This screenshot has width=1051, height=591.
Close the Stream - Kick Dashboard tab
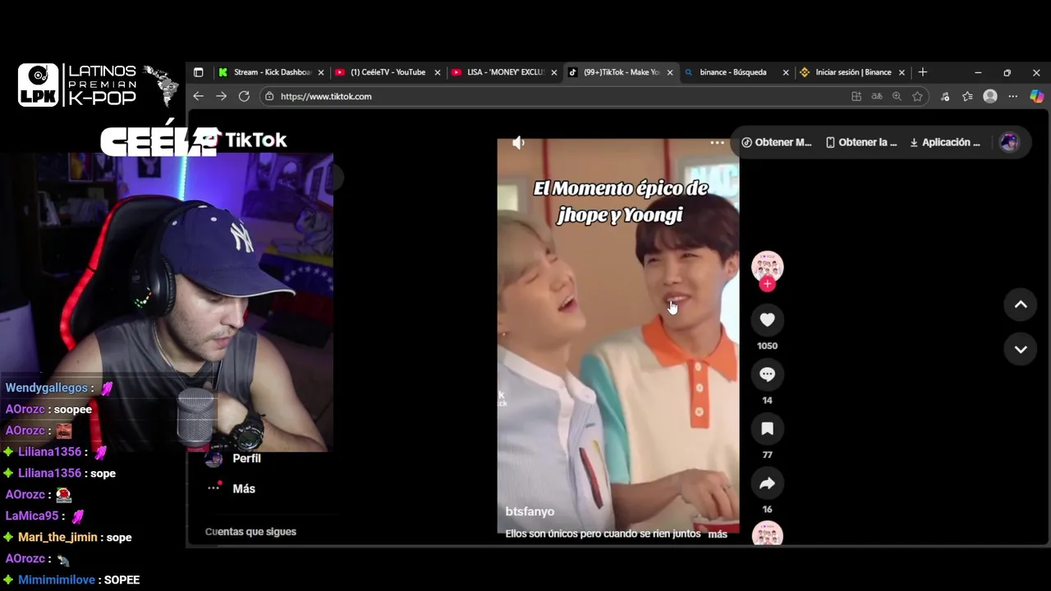click(x=321, y=72)
